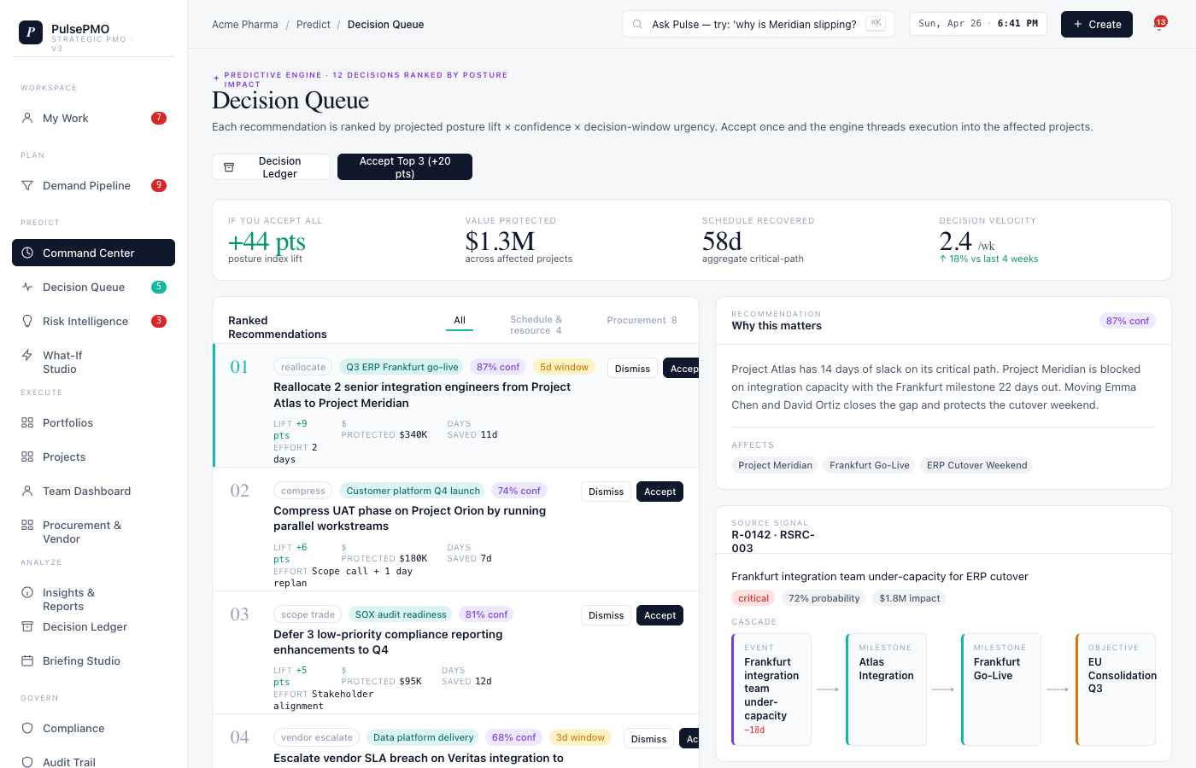Click the $1.8M impact chip

click(909, 598)
